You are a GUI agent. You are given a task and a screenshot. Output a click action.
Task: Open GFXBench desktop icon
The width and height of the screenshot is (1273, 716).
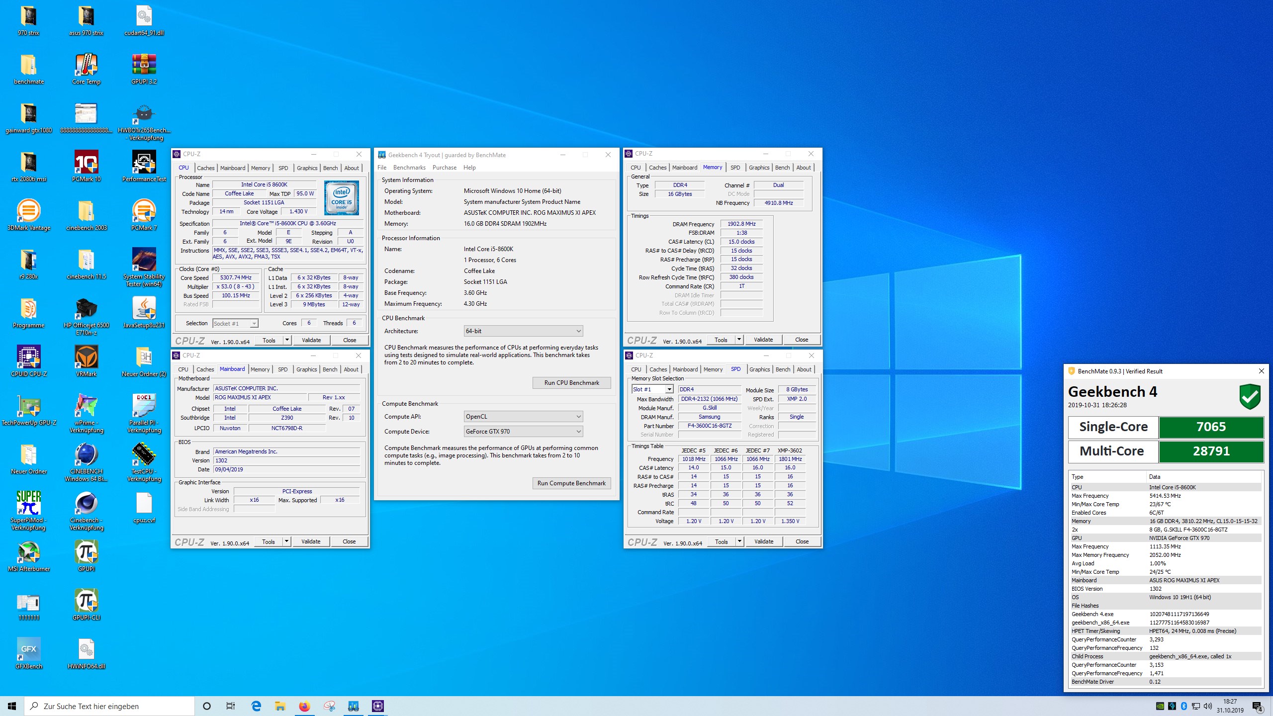(29, 653)
